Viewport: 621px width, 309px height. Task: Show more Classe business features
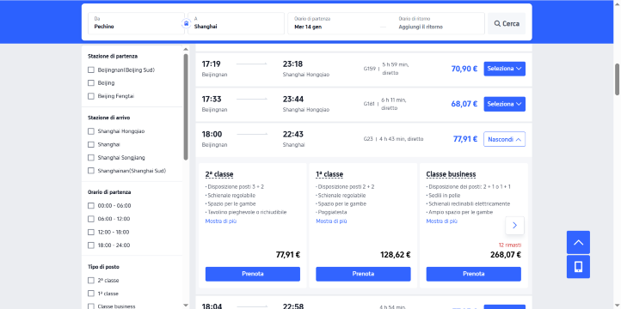[441, 221]
